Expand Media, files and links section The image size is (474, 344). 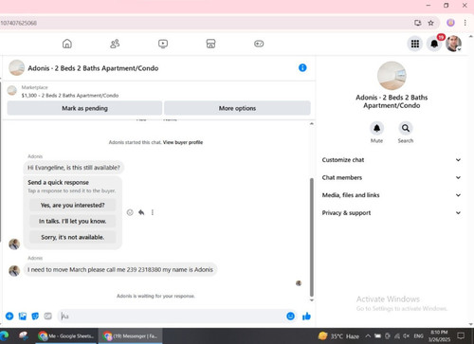[x=392, y=195]
